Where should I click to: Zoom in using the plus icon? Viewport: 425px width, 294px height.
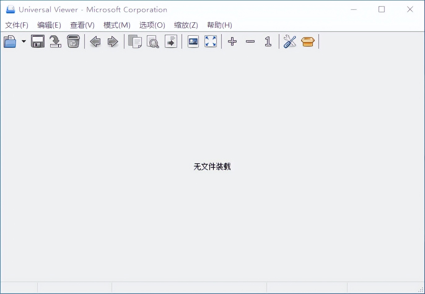coord(232,41)
